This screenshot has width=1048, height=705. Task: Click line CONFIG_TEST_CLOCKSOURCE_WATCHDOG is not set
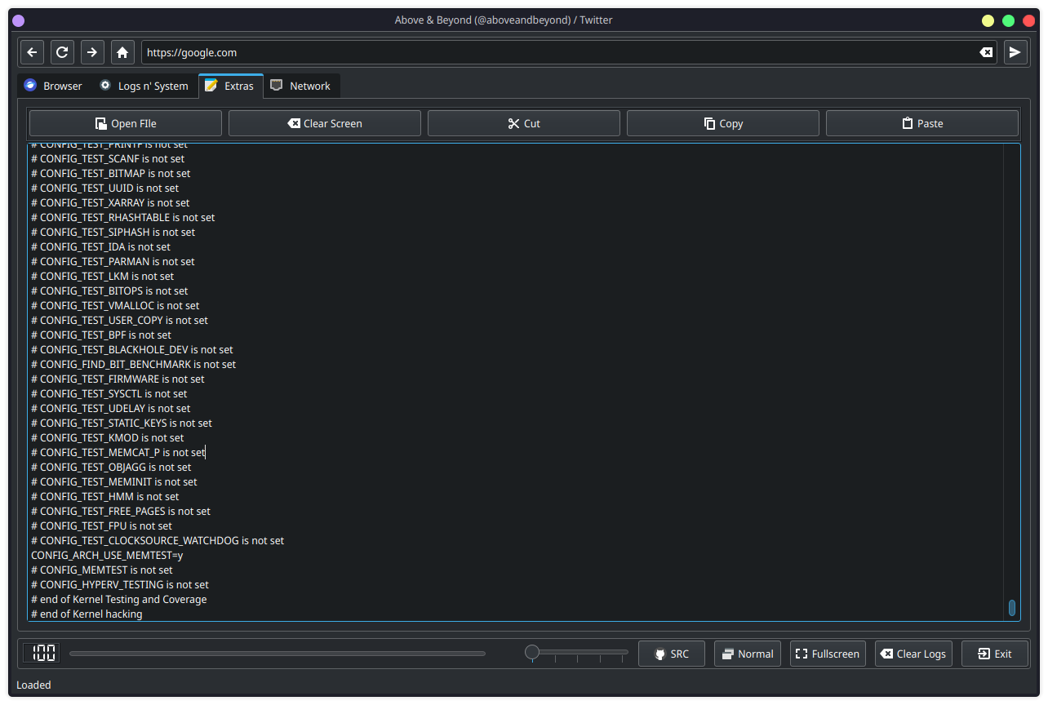pyautogui.click(x=158, y=540)
